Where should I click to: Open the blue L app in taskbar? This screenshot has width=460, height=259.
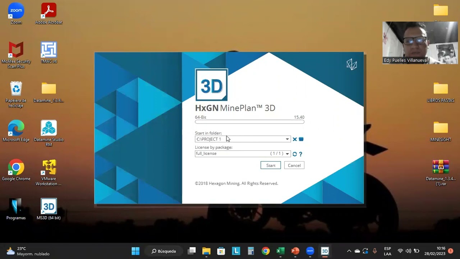[236, 251]
